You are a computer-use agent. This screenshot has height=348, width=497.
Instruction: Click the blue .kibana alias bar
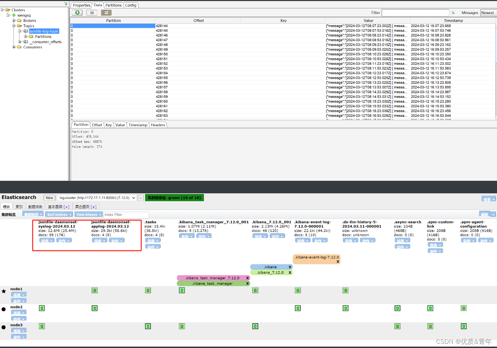271,267
